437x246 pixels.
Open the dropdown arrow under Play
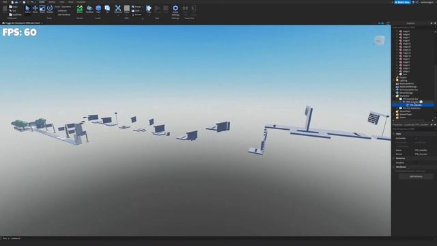click(149, 14)
